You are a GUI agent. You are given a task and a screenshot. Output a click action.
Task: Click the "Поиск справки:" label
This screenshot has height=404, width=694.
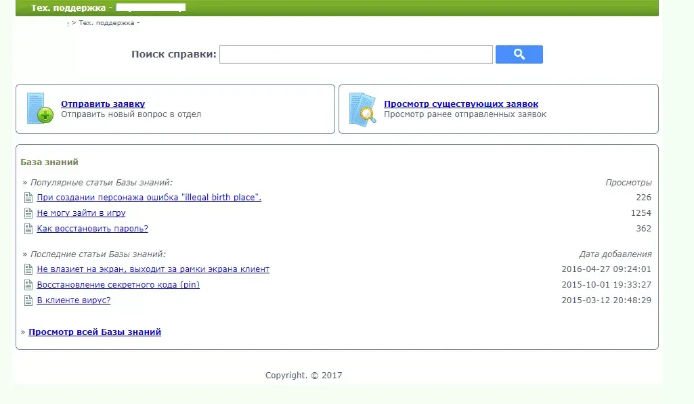pos(174,54)
